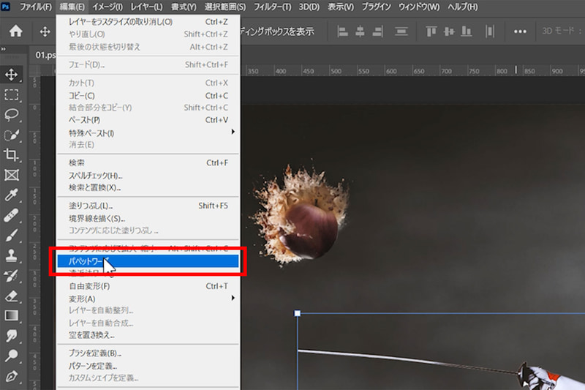
Task: Select the Smudge tool
Action: (x=11, y=336)
